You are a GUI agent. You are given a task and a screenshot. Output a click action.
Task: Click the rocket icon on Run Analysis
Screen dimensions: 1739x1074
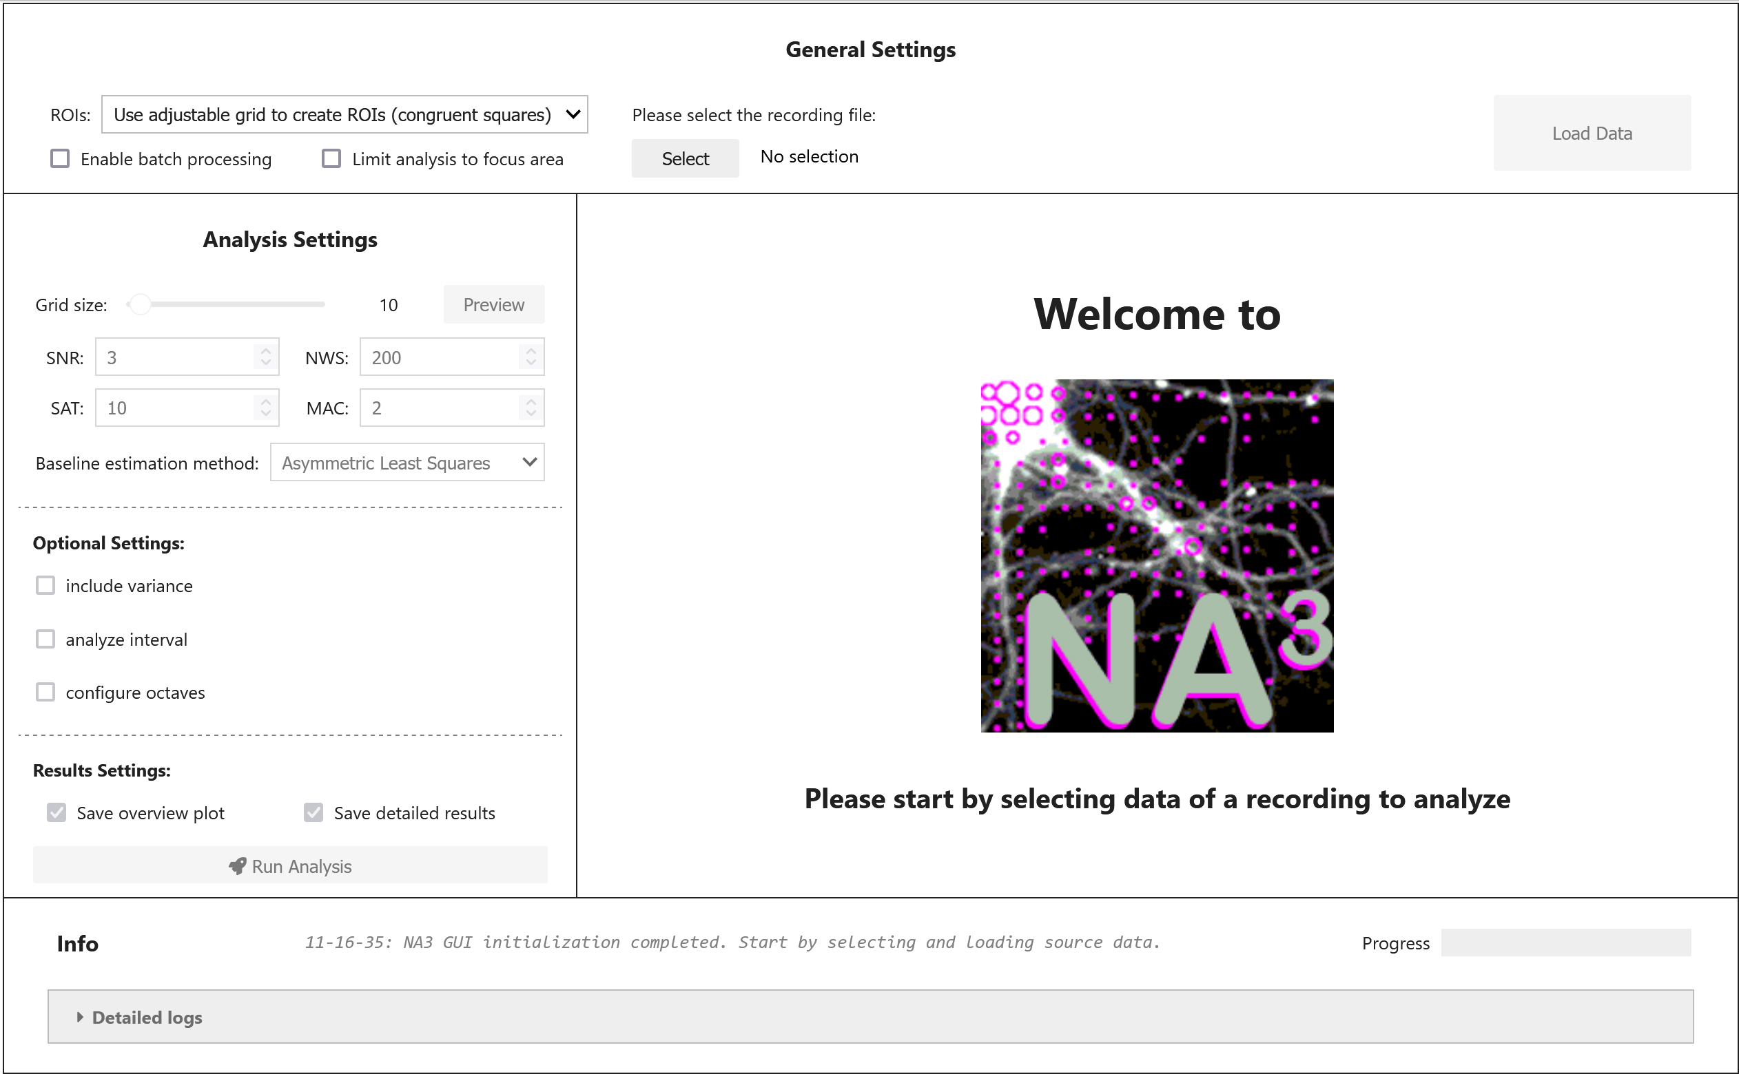tap(238, 866)
